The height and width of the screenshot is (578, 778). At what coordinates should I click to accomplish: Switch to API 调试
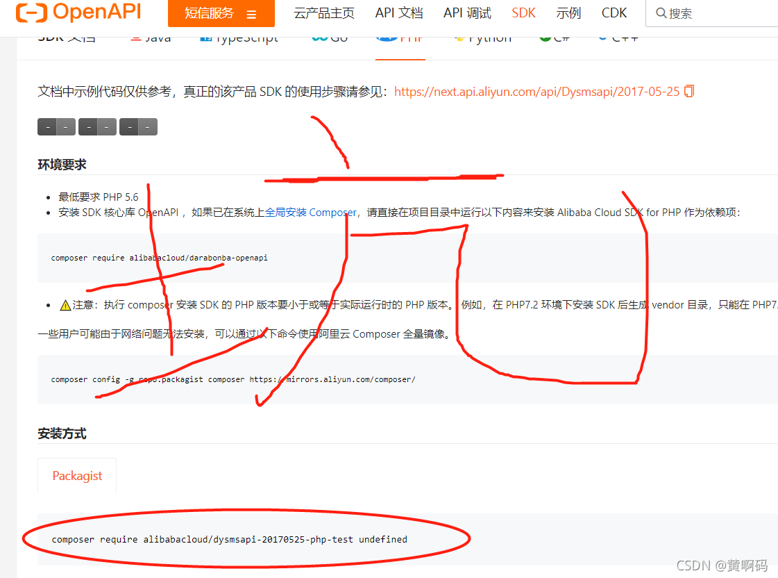pyautogui.click(x=467, y=13)
